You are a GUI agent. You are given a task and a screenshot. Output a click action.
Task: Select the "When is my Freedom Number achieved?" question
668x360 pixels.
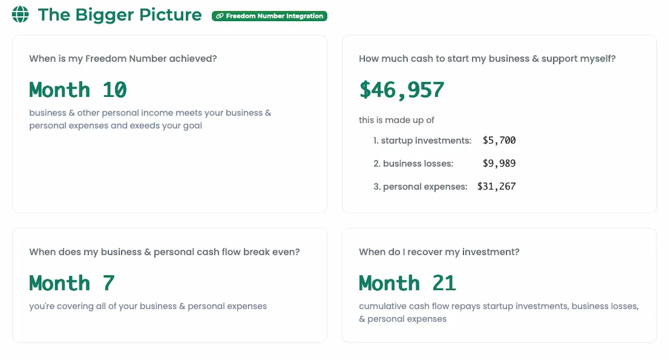click(x=123, y=59)
